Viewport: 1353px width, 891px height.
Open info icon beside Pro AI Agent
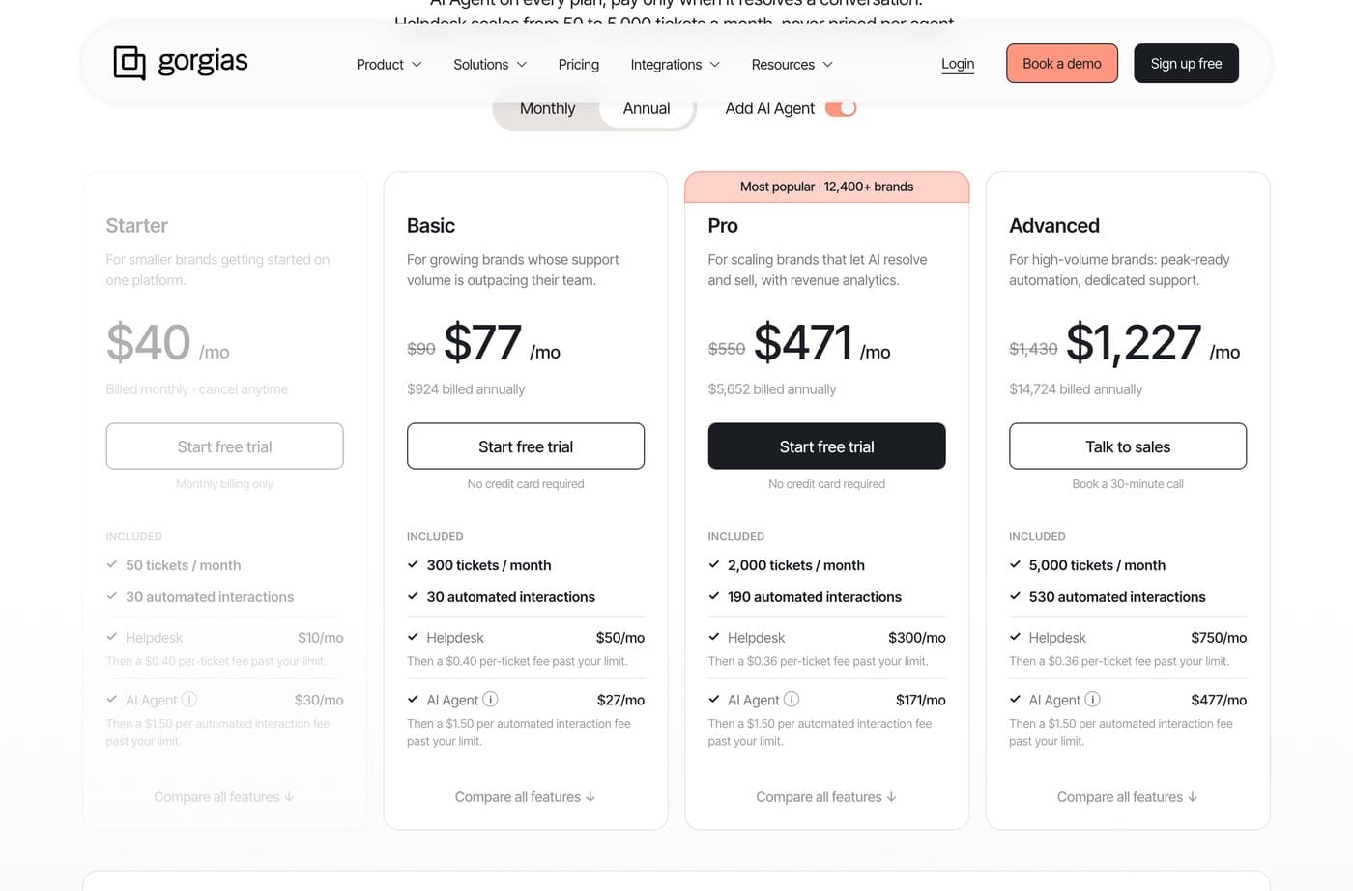[x=792, y=699]
